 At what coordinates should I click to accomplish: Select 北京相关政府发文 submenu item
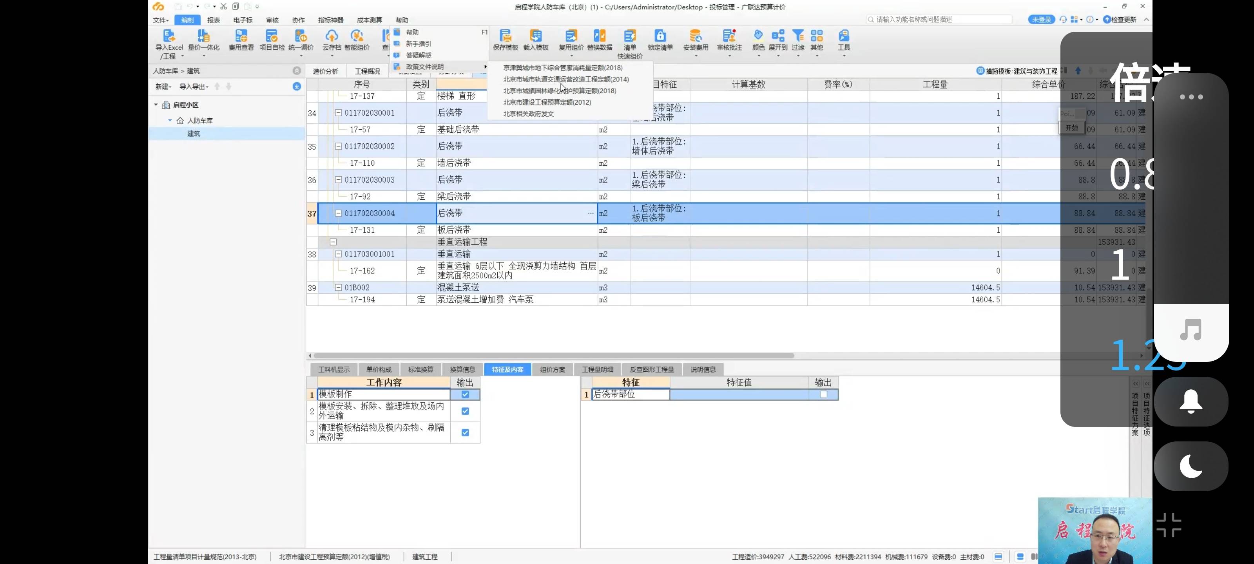[528, 113]
